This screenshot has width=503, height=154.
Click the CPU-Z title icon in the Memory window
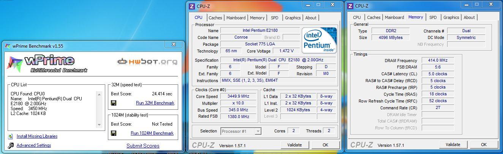[350, 6]
